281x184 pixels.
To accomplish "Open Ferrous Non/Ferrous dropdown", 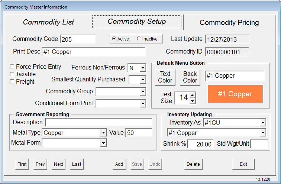I will [143, 68].
